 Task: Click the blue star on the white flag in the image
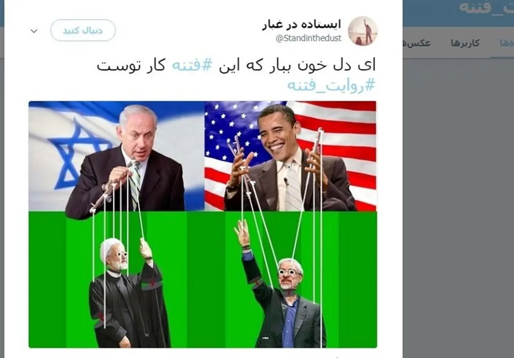[x=73, y=153]
